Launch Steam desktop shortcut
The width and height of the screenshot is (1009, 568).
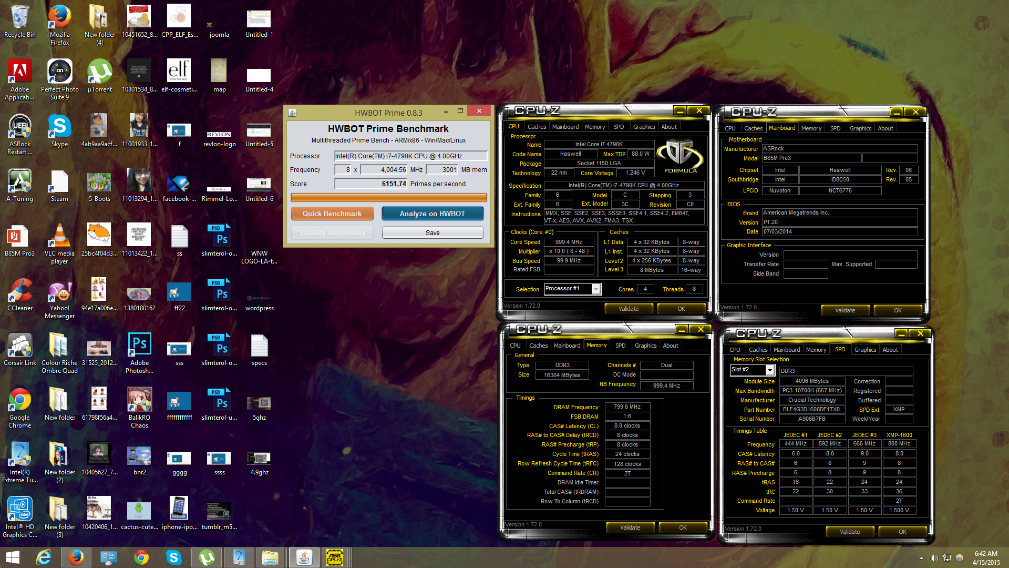point(60,185)
